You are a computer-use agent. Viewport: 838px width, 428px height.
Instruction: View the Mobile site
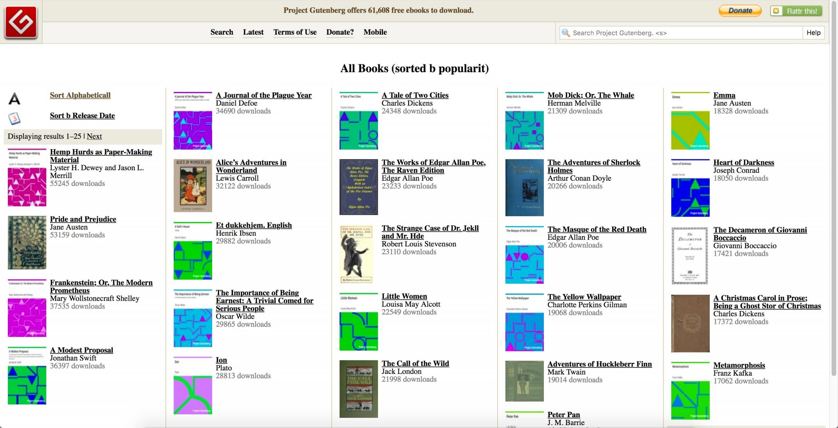pos(375,32)
